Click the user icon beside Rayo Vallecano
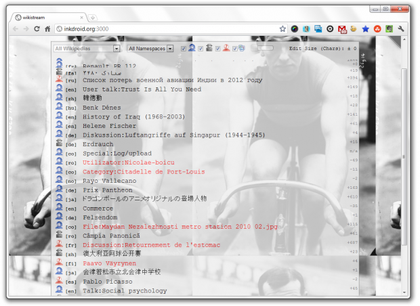420x306 pixels. [x=59, y=179]
